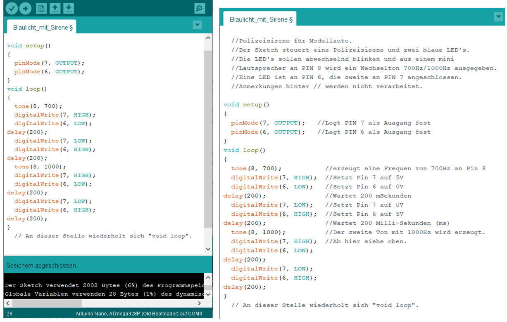The image size is (507, 322).
Task: Click the line number 28 indicator
Action: (x=9, y=313)
